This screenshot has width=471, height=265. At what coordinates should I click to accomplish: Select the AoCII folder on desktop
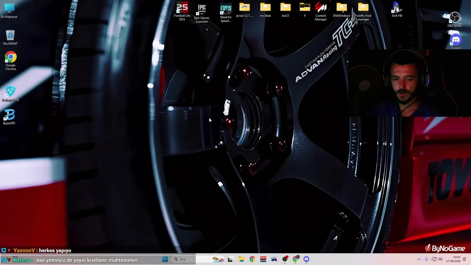click(x=285, y=10)
